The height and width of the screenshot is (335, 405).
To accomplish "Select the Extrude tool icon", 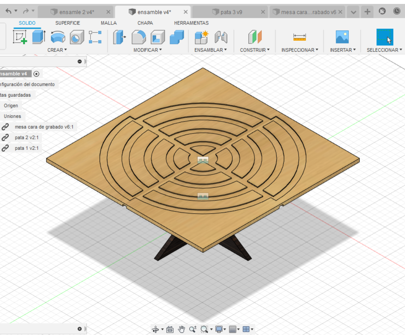I will coord(39,37).
